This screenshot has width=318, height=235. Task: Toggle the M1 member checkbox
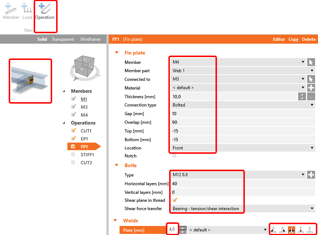coord(74,99)
